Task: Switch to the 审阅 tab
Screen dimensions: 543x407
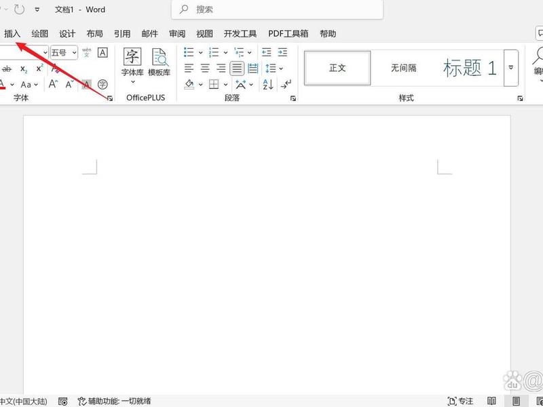Action: [177, 33]
